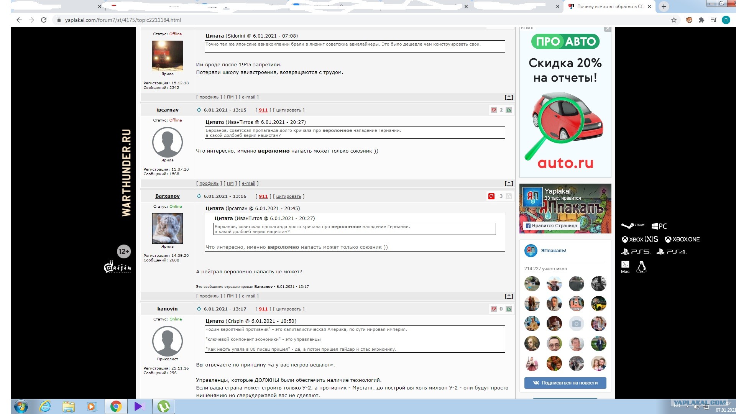Screen dimensions: 736x414
Task: Open the Chrome extensions puzzle menu
Action: [x=701, y=20]
